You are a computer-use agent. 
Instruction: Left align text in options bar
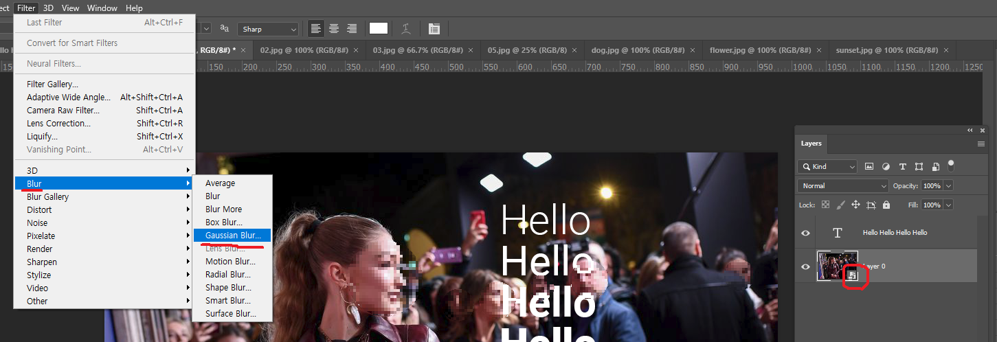tap(316, 29)
